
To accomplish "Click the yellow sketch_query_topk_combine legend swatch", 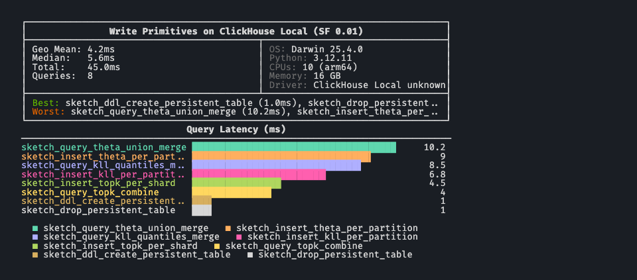I will [x=218, y=246].
